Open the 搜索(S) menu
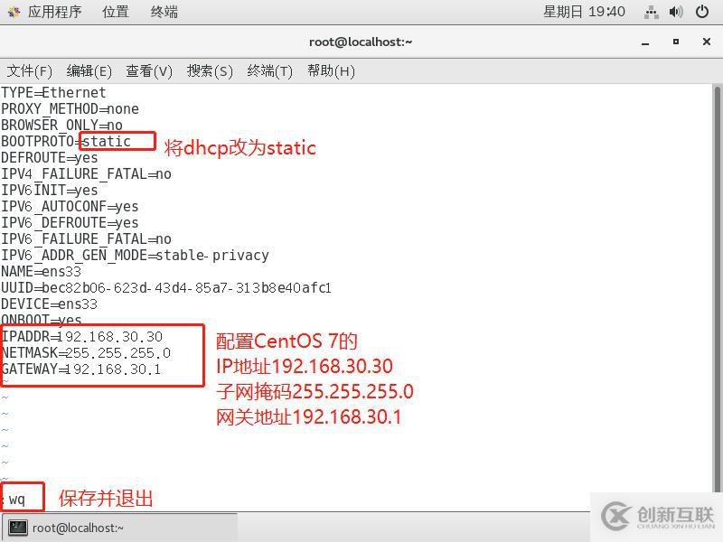Viewport: 723px width, 542px height. click(210, 71)
